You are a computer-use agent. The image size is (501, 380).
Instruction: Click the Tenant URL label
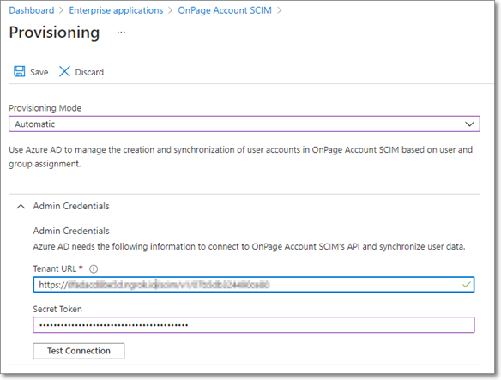pyautogui.click(x=55, y=268)
